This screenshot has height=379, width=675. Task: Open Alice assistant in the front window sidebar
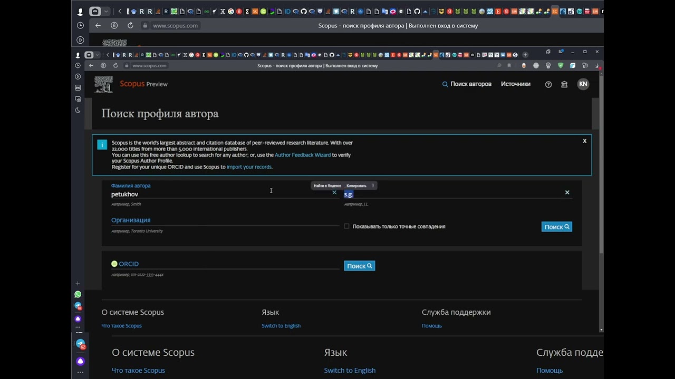tap(78, 318)
